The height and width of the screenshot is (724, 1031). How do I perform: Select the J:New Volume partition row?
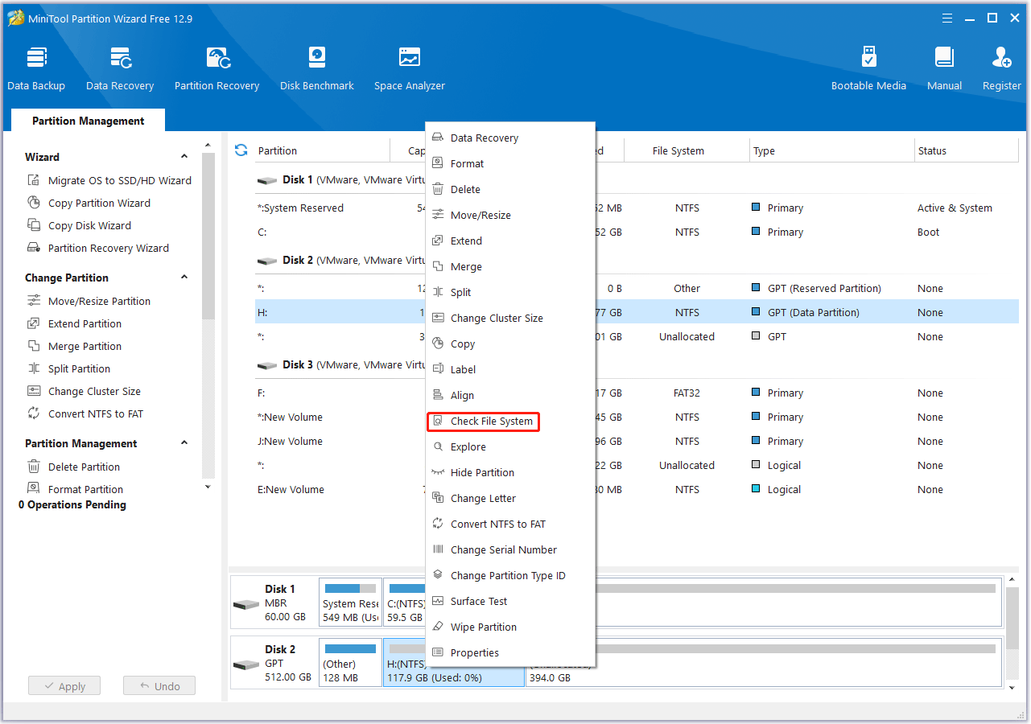pos(637,441)
